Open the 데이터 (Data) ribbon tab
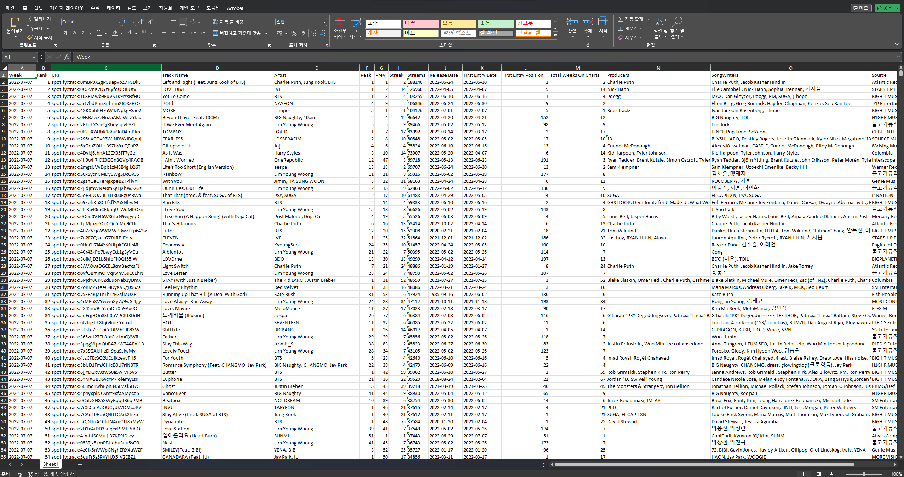Viewport: 904px width, 477px height. [113, 8]
